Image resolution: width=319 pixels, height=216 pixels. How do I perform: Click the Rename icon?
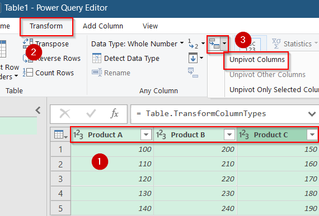[x=97, y=73]
